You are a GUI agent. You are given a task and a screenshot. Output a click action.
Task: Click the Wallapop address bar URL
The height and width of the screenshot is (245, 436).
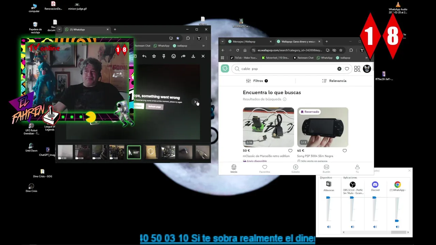click(290, 50)
